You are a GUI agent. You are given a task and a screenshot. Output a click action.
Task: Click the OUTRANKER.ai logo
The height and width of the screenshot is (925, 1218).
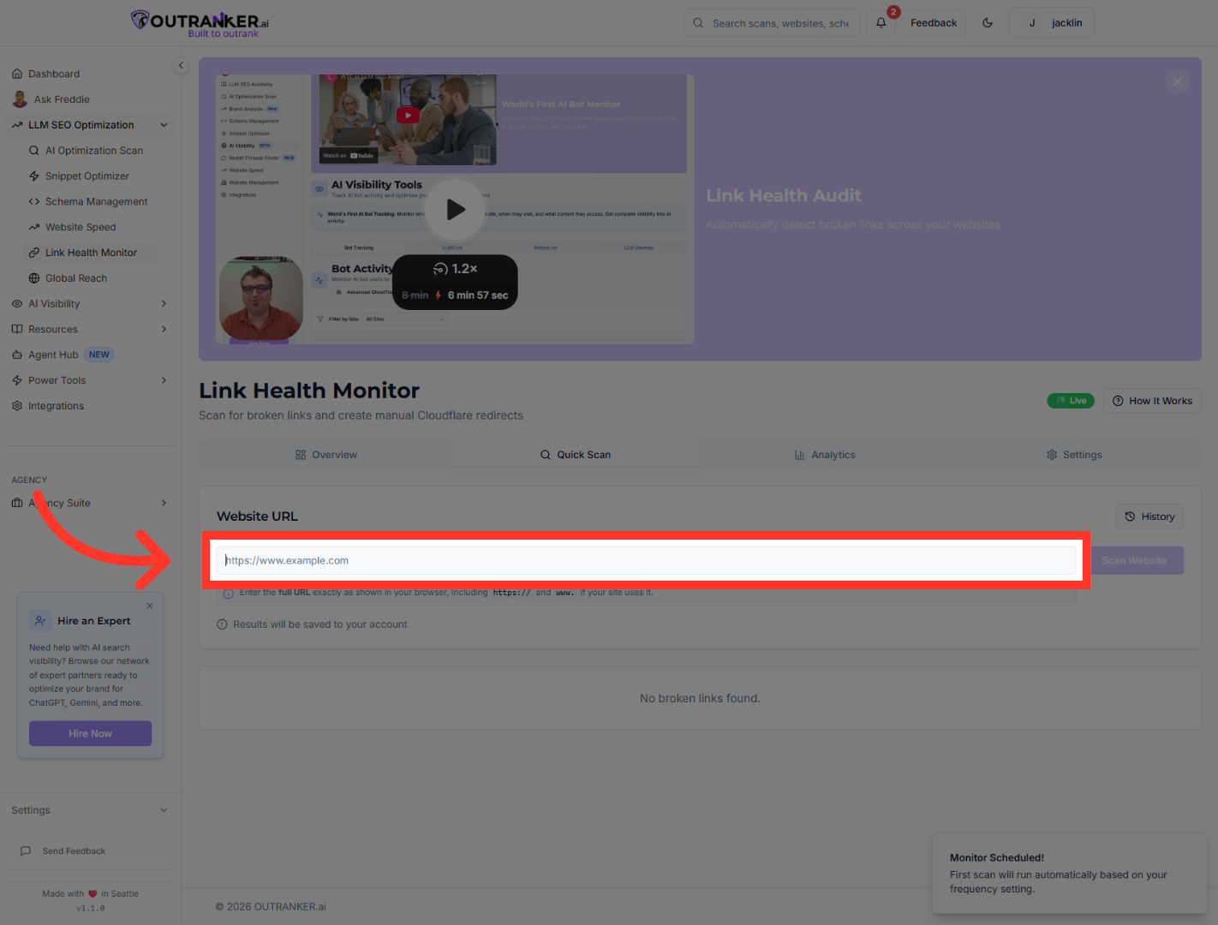click(x=200, y=23)
